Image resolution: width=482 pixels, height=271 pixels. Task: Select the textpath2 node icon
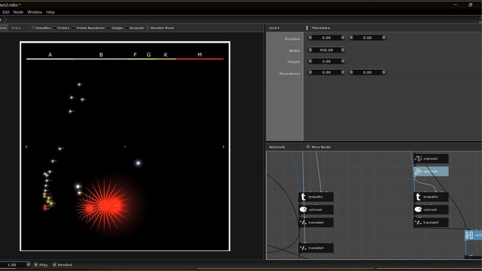303,197
